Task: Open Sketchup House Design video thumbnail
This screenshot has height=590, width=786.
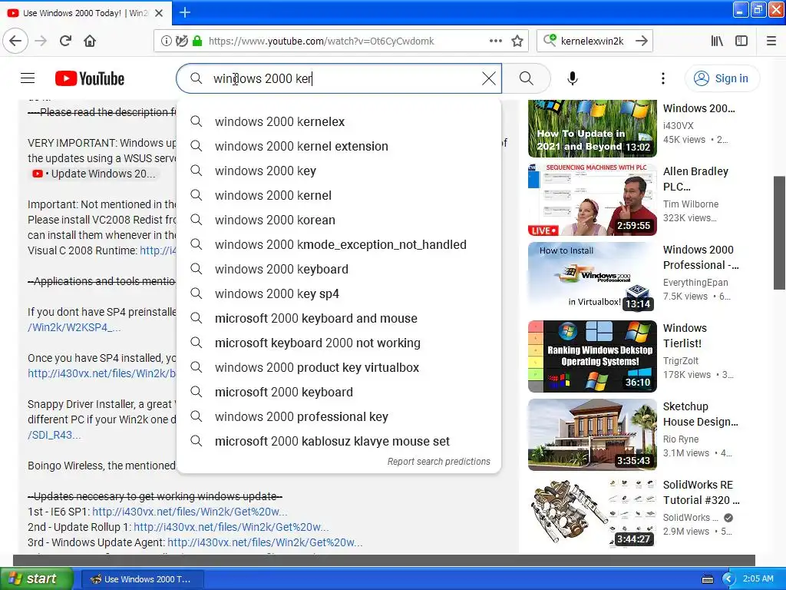Action: [x=592, y=435]
